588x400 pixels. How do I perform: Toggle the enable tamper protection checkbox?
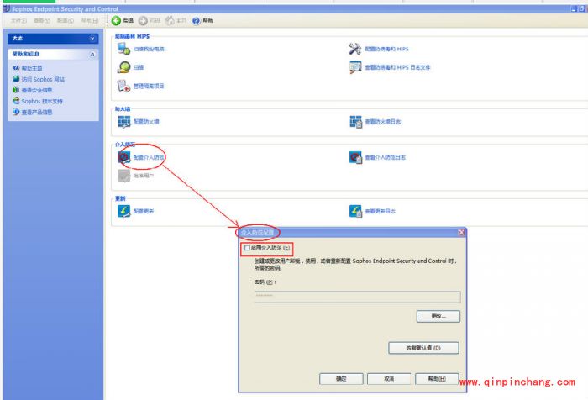coord(247,249)
